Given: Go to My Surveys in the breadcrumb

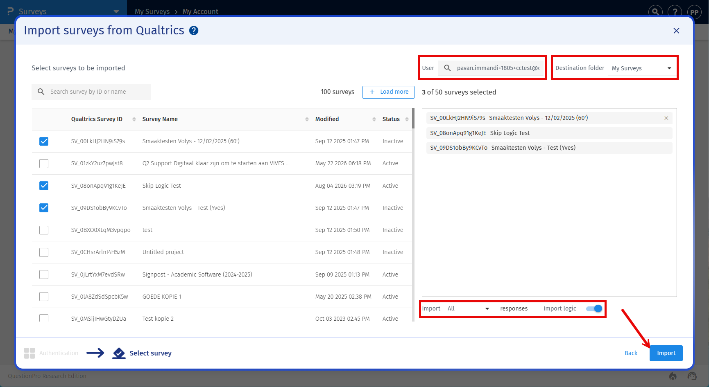Looking at the screenshot, I should (x=152, y=11).
